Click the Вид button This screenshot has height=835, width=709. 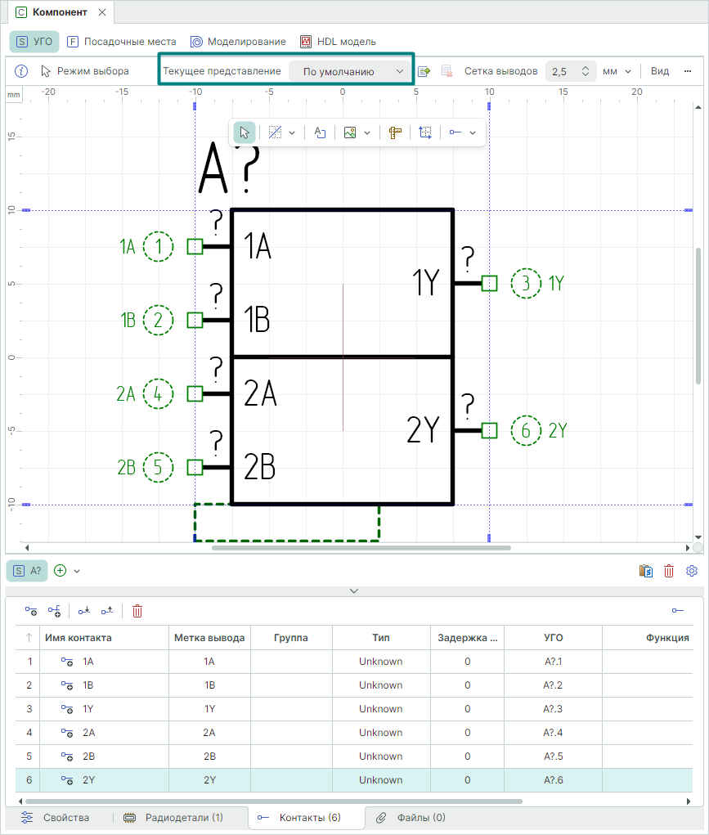point(660,71)
